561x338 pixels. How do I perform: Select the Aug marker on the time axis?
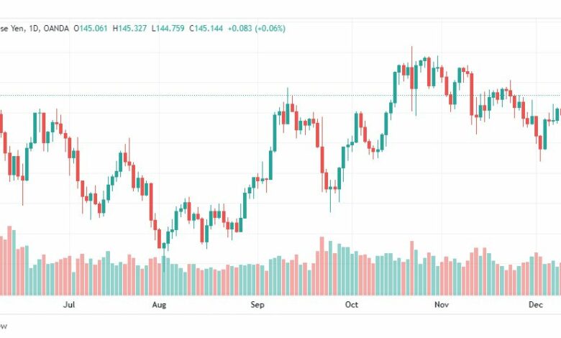coord(159,305)
